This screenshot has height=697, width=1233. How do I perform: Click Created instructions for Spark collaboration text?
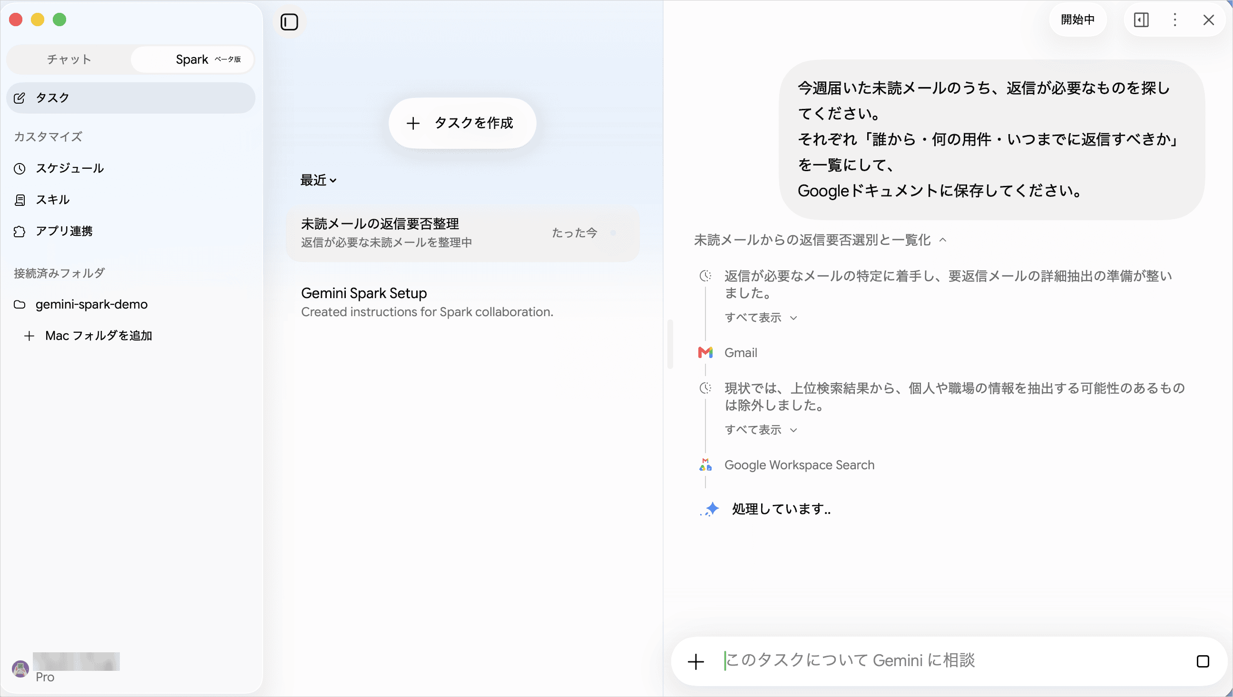427,312
